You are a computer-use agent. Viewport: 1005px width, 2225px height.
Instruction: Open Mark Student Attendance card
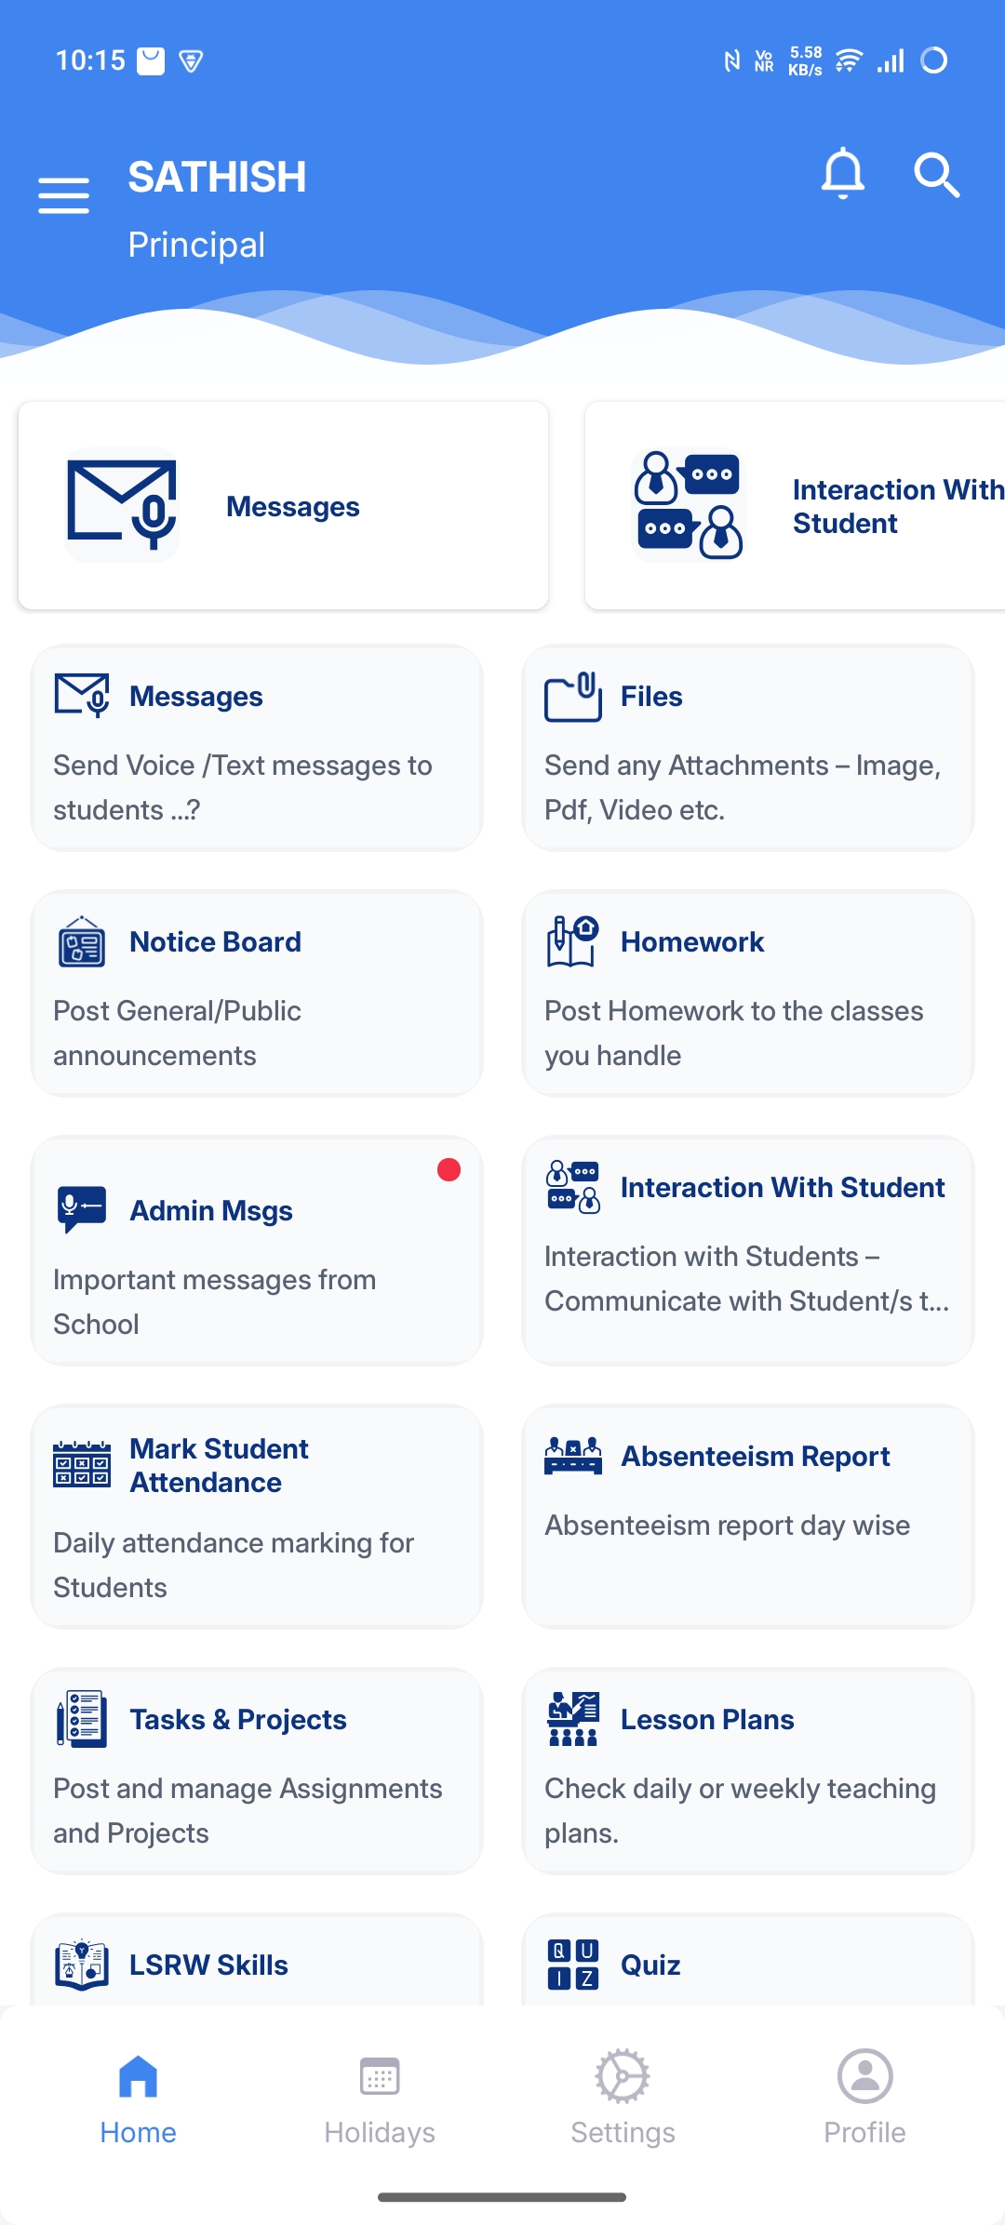tap(257, 1516)
